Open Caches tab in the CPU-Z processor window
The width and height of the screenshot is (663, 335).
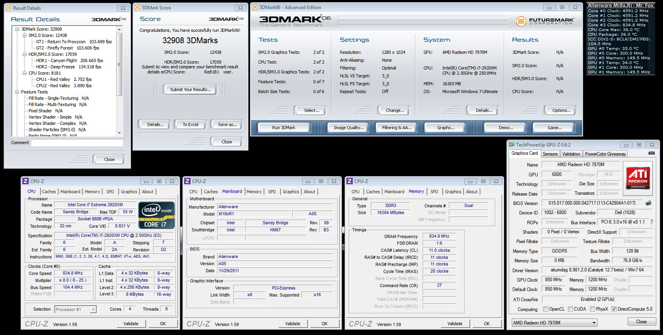point(49,192)
